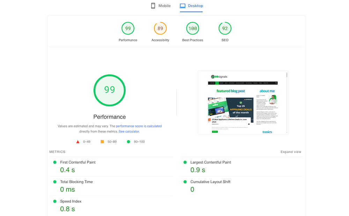Click the Mobile phone icon
Viewport: 349px width, 216px height.
coord(153,6)
